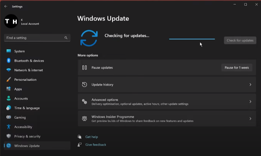Click the System monitor icon

click(9, 51)
